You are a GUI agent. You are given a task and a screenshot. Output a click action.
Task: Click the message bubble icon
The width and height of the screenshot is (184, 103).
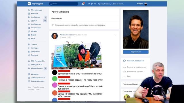coord(124,61)
